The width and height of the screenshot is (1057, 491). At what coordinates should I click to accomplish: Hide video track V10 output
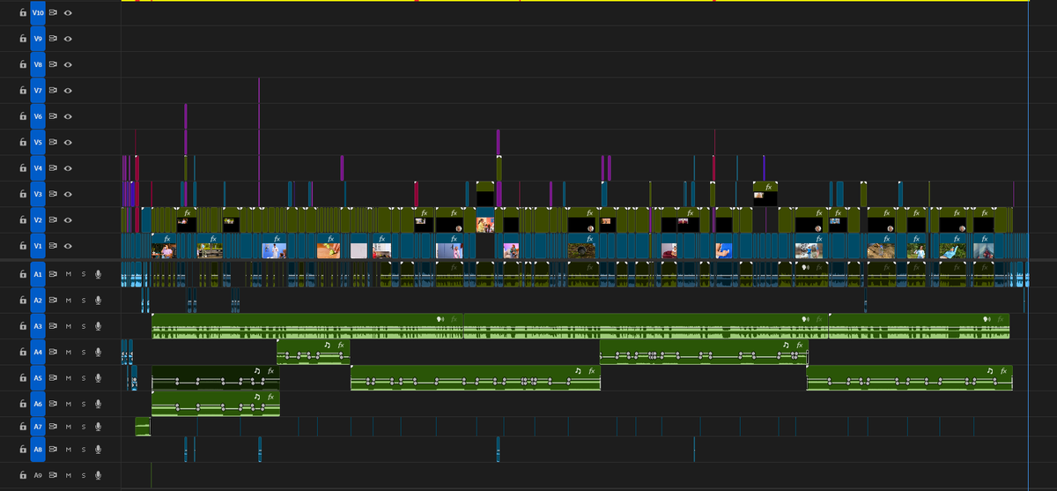point(68,13)
